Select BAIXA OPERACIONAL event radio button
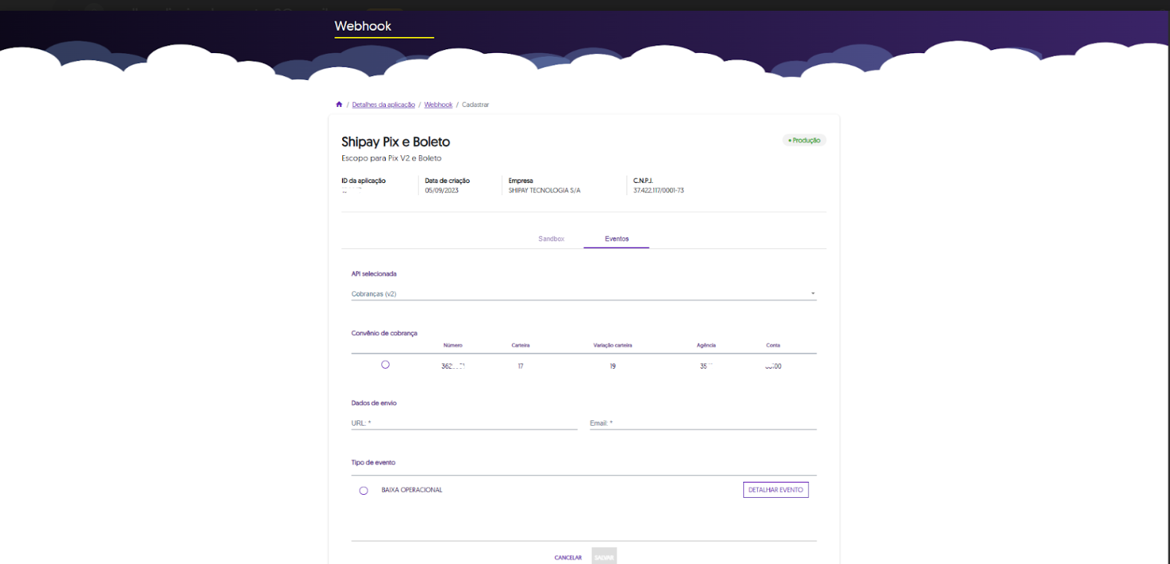This screenshot has height=564, width=1170. (364, 490)
